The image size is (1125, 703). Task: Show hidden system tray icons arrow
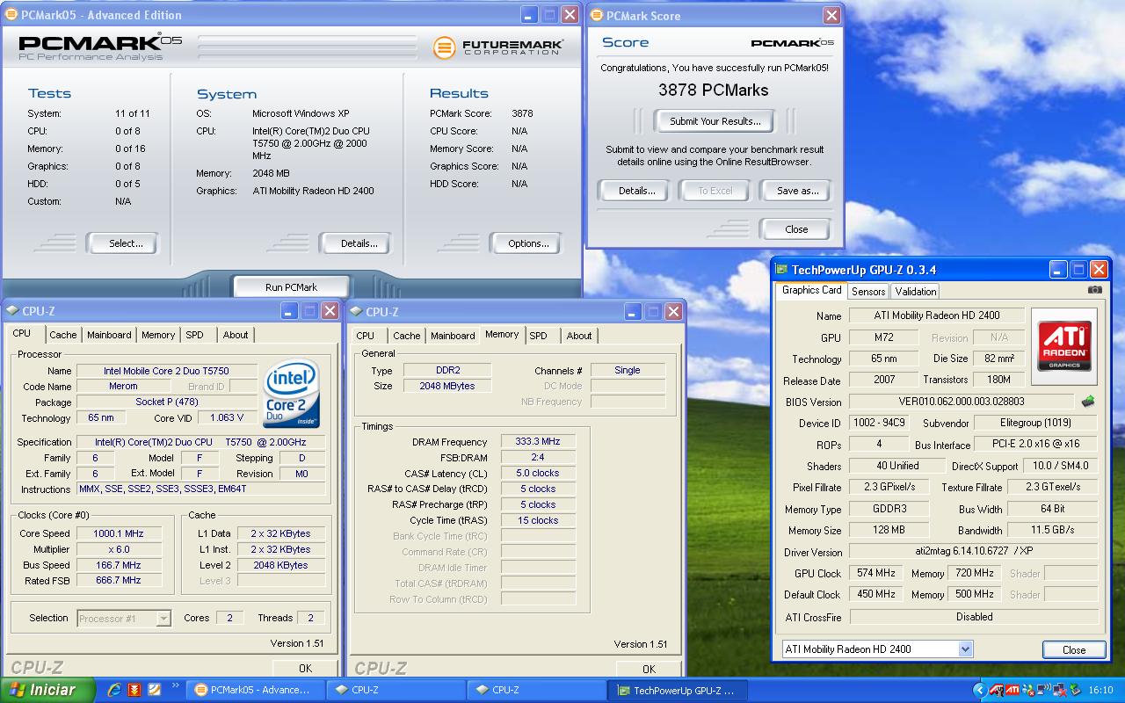point(981,690)
